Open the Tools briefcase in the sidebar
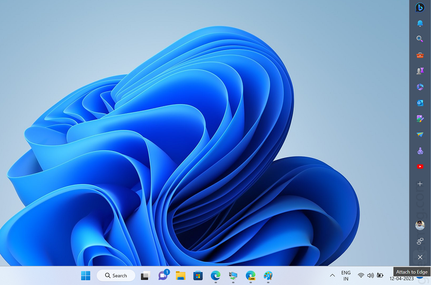Screen dimensions: 431x285 tap(420, 55)
